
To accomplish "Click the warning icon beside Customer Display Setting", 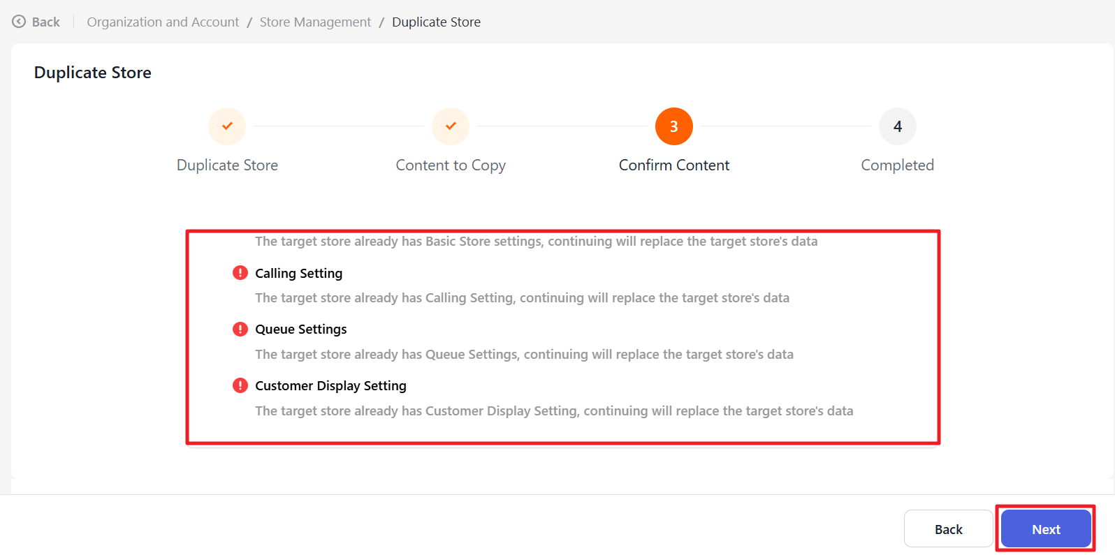I will click(240, 385).
